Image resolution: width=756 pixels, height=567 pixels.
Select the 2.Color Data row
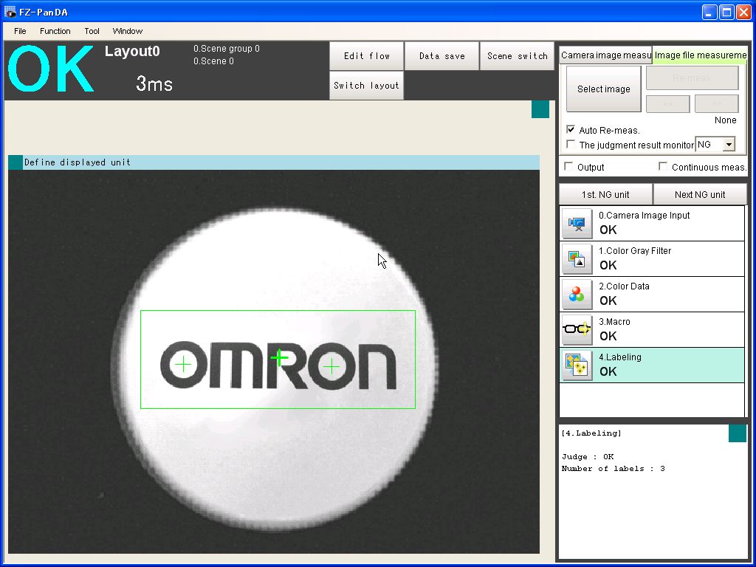[x=652, y=294]
